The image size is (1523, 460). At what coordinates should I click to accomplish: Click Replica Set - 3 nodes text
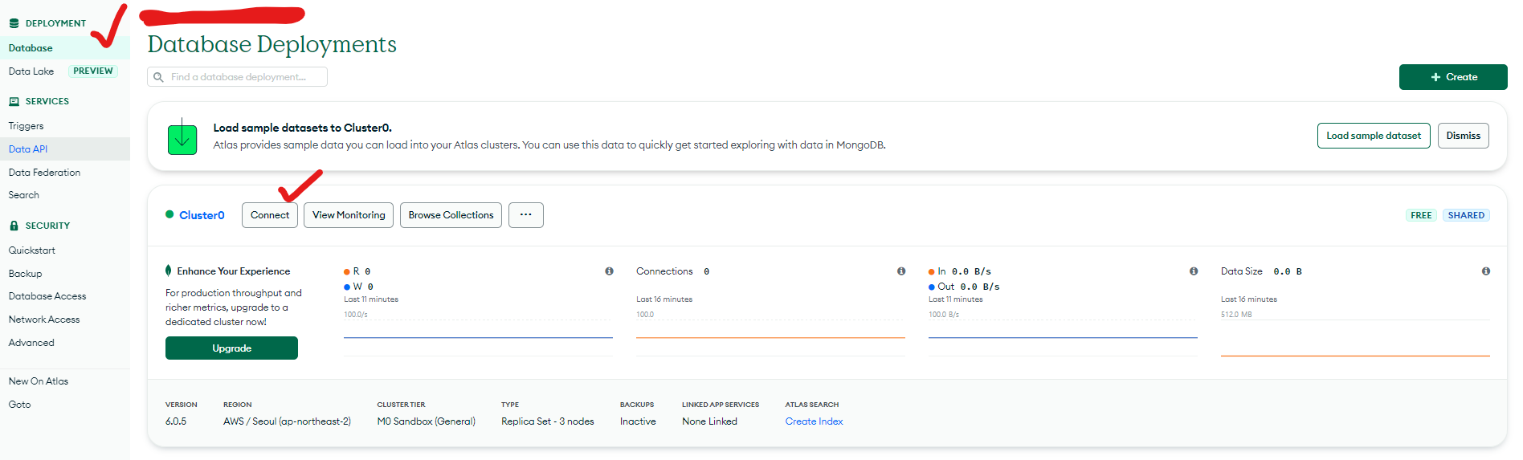548,421
